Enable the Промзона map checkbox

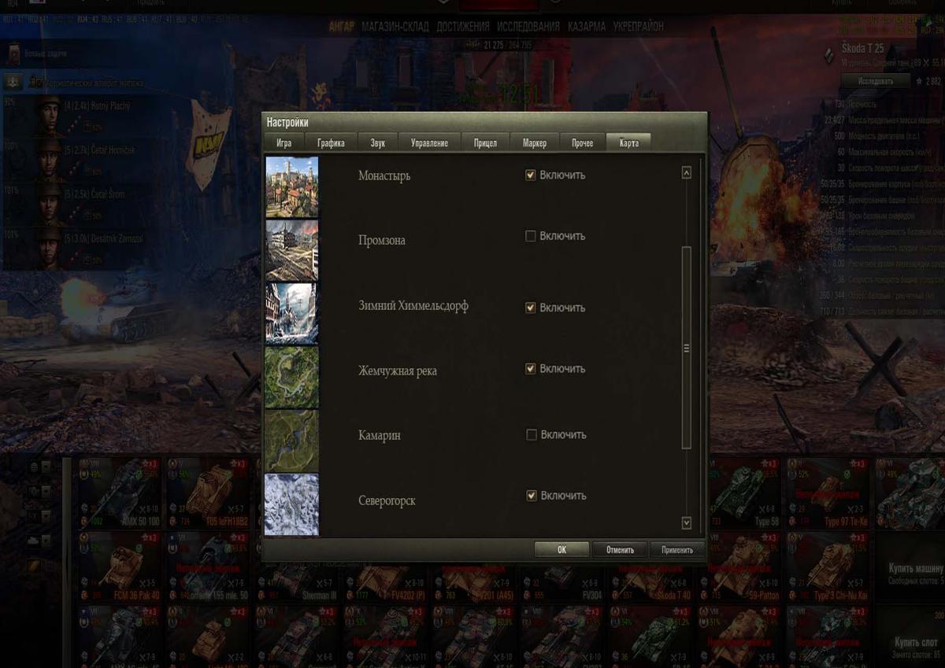click(x=531, y=236)
